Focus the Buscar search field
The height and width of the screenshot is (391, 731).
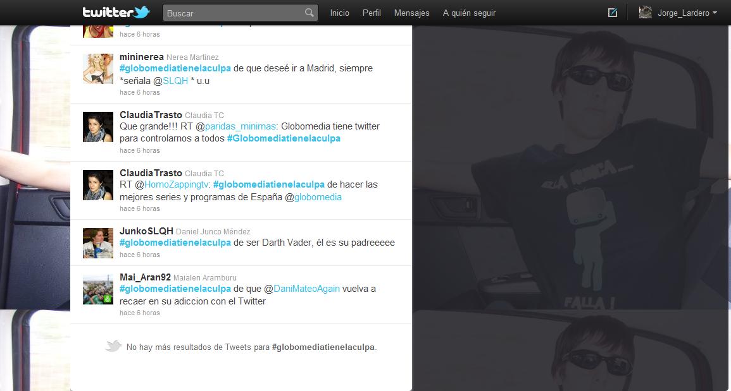[233, 13]
